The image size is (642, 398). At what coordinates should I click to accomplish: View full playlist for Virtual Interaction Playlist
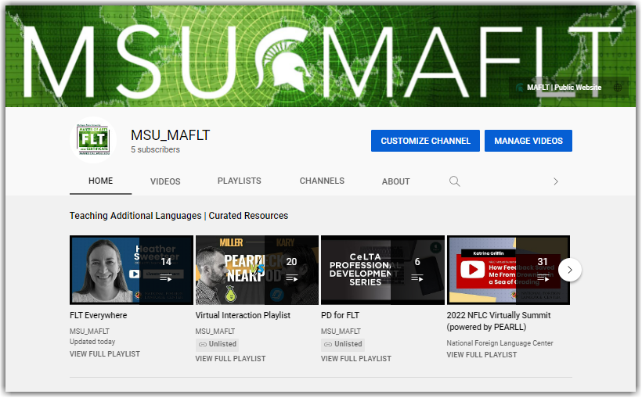(x=230, y=359)
